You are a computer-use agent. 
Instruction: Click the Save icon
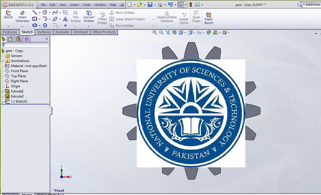[x=150, y=5]
